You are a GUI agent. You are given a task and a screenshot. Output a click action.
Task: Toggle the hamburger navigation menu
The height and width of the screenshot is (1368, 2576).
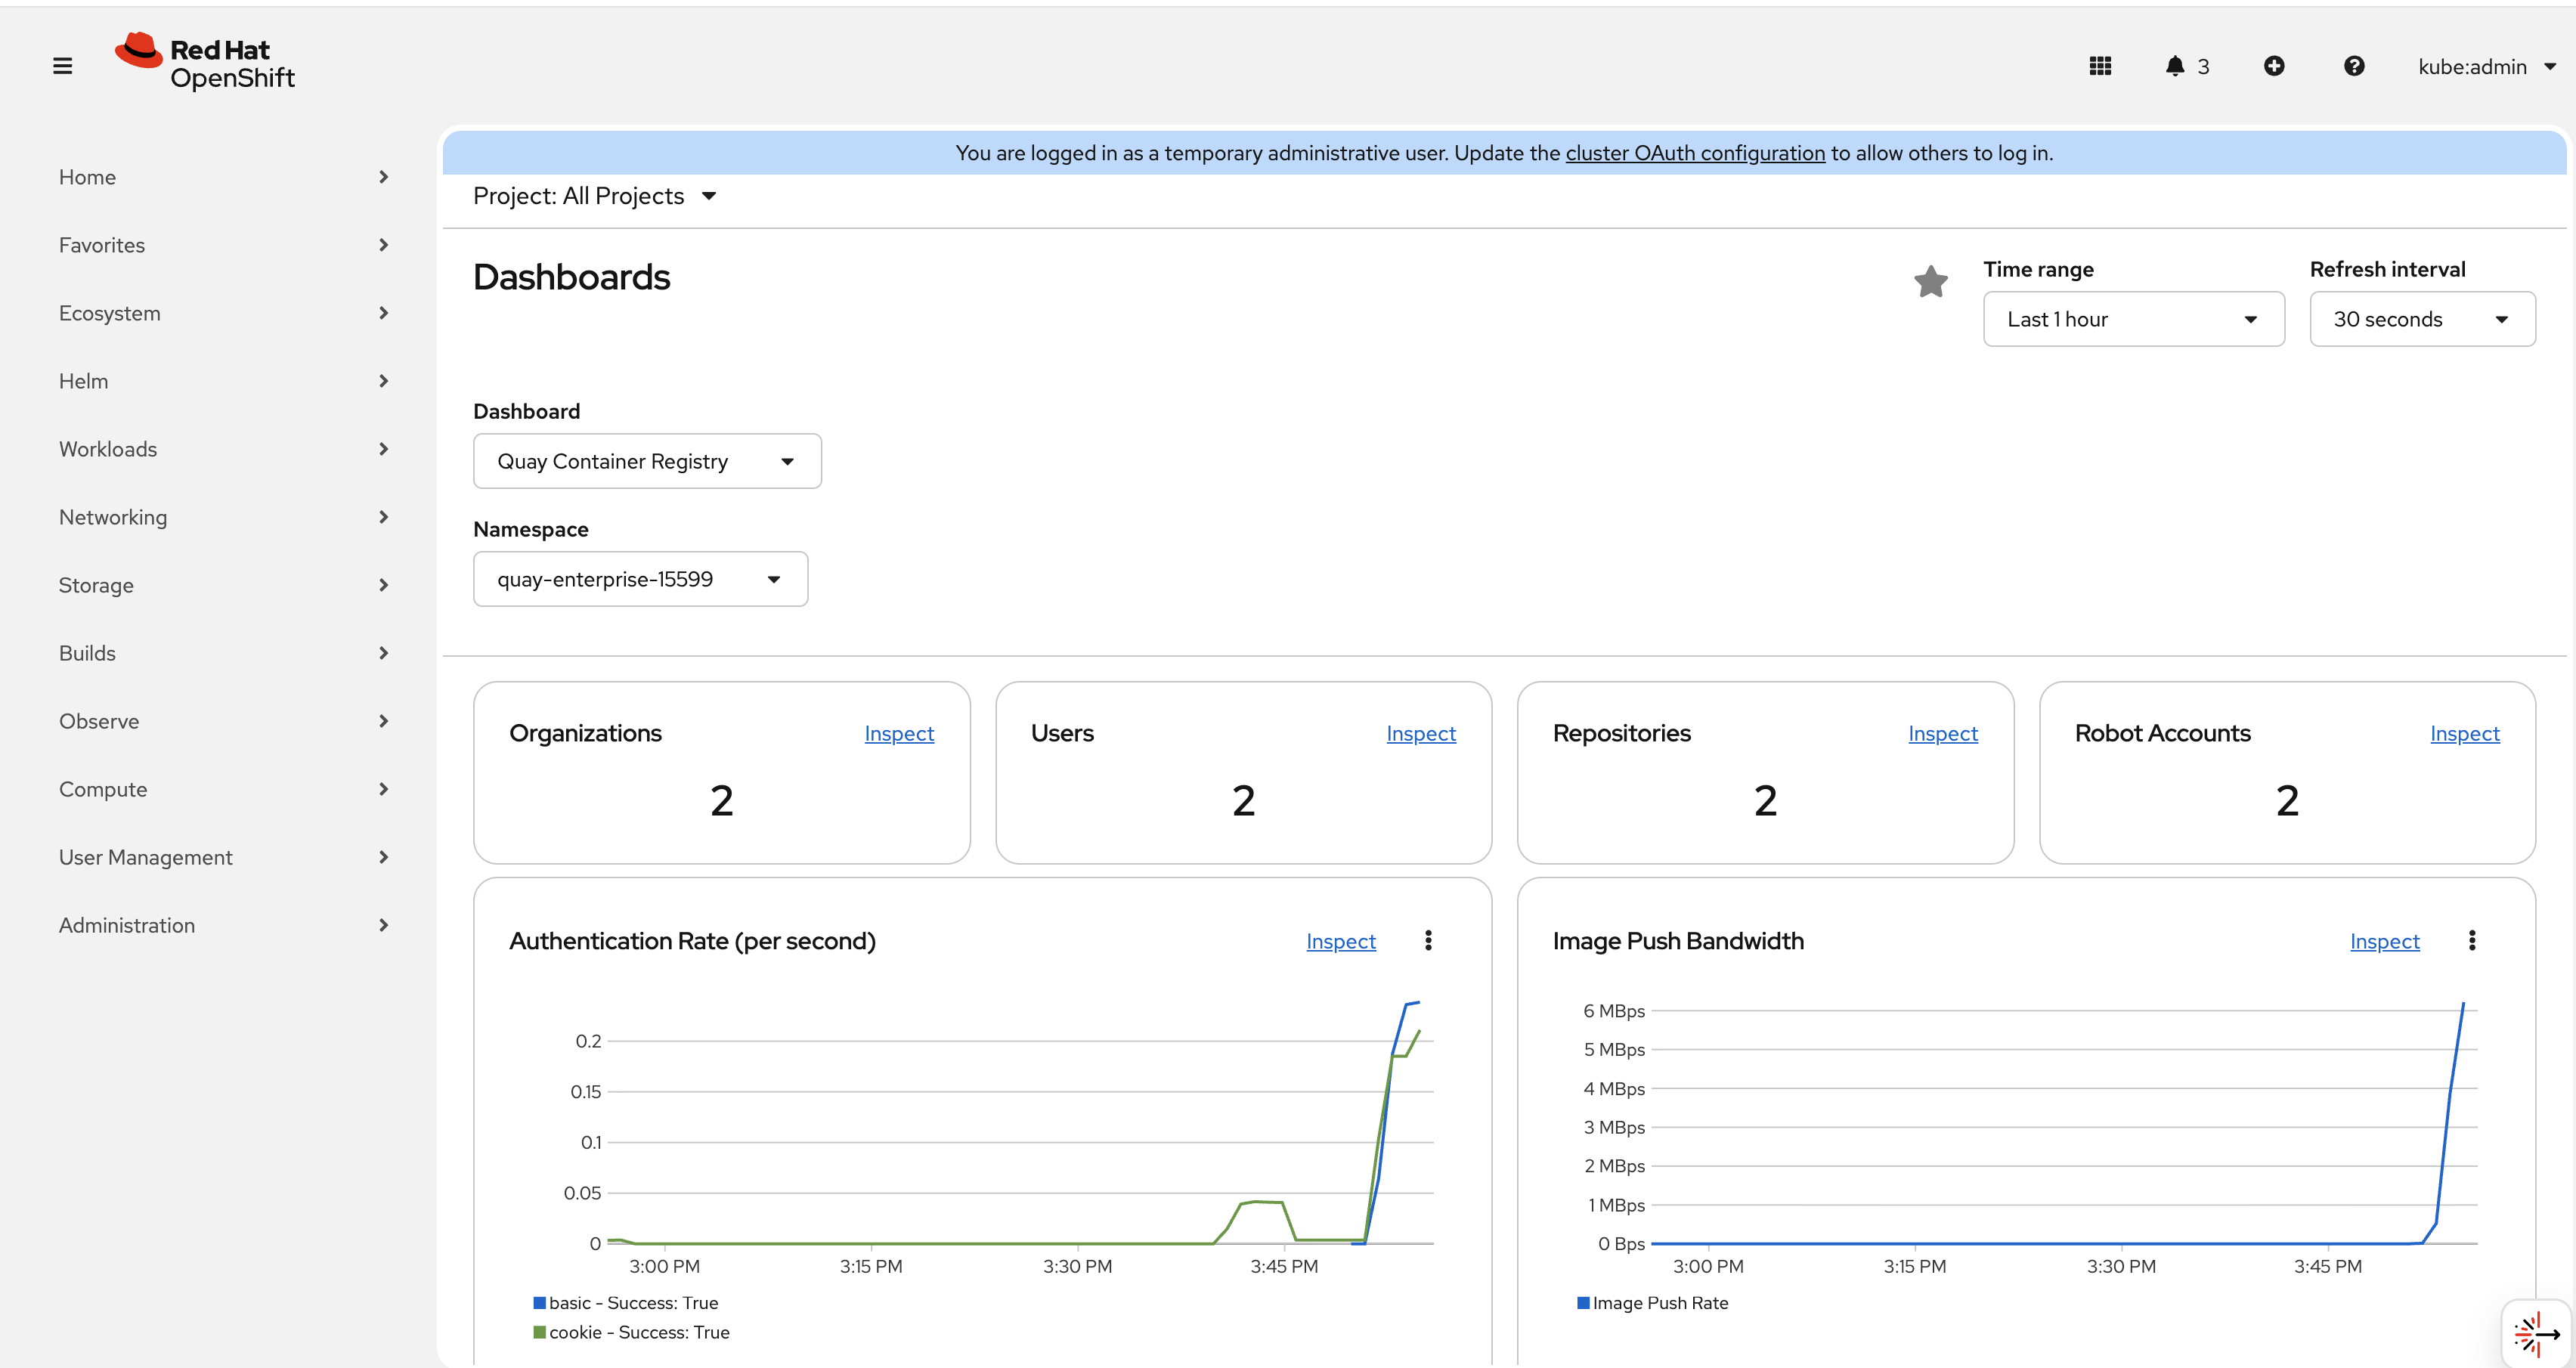click(x=62, y=66)
